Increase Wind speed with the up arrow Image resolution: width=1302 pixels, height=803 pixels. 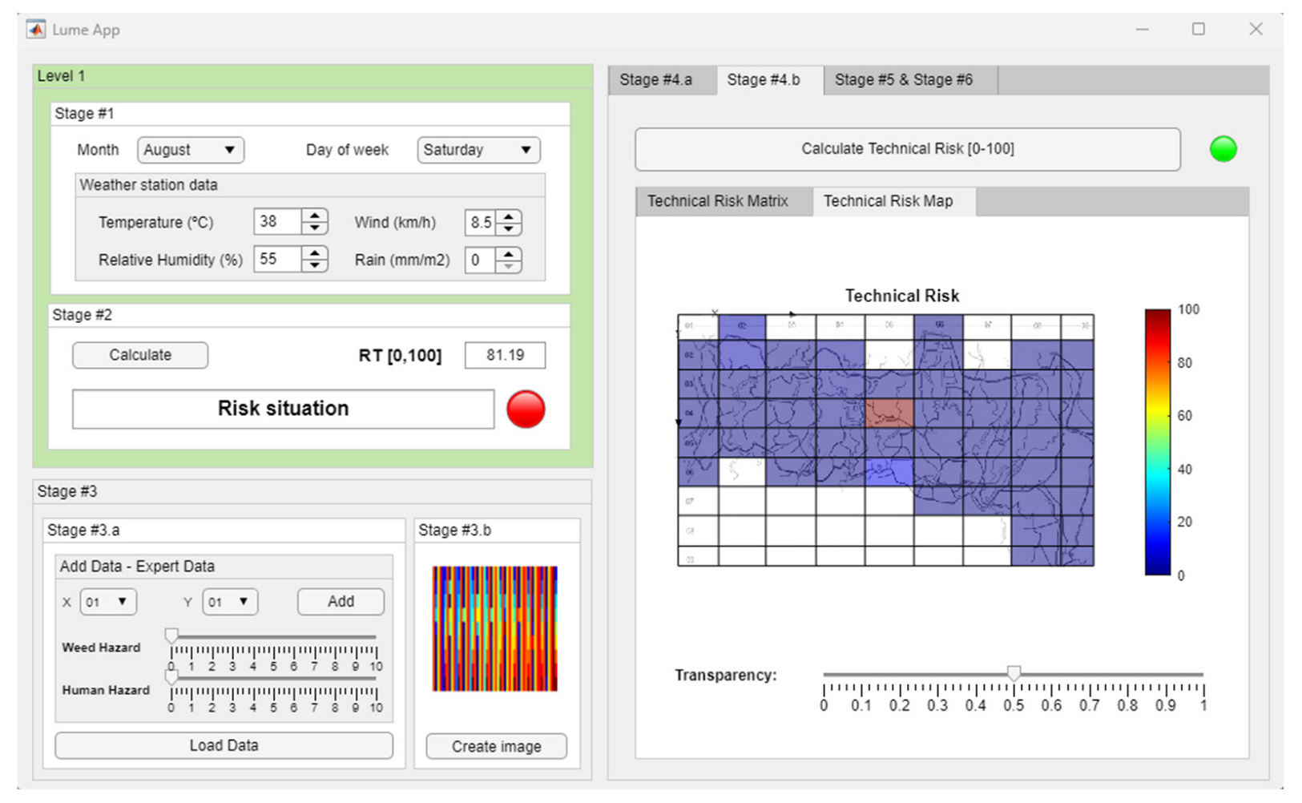click(x=509, y=216)
